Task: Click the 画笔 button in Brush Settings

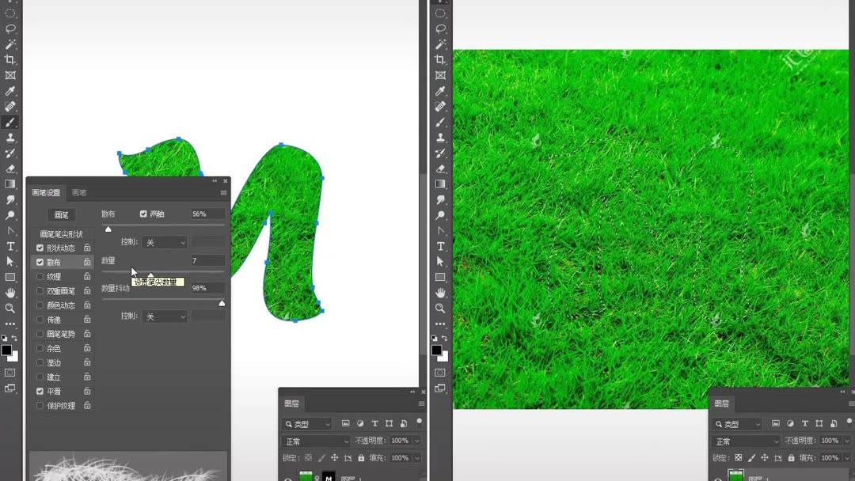Action: click(61, 214)
